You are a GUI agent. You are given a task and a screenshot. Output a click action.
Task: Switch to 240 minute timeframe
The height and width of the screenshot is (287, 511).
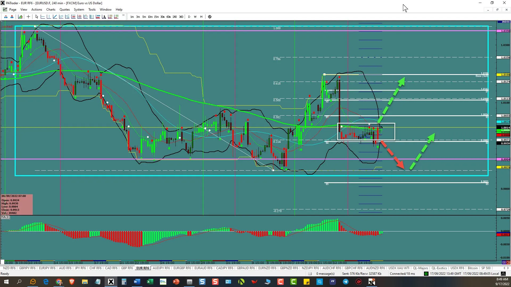point(175,17)
